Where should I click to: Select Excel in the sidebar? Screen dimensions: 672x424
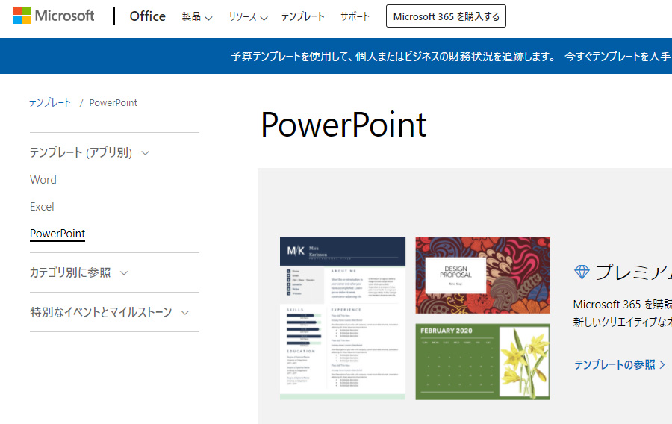42,207
